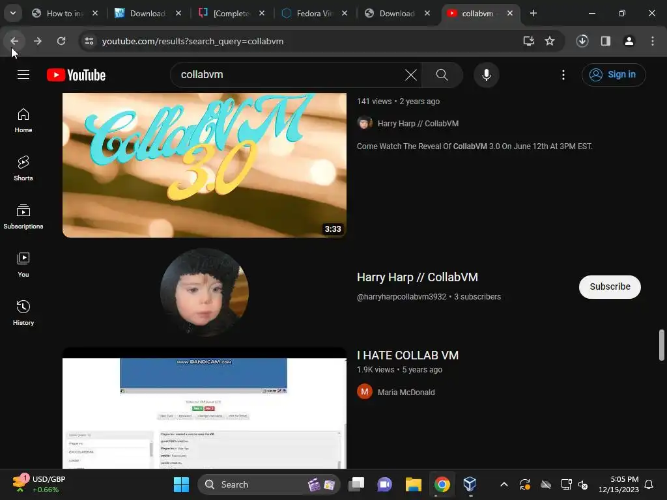
Task: Open Shorts in the sidebar
Action: (x=23, y=169)
